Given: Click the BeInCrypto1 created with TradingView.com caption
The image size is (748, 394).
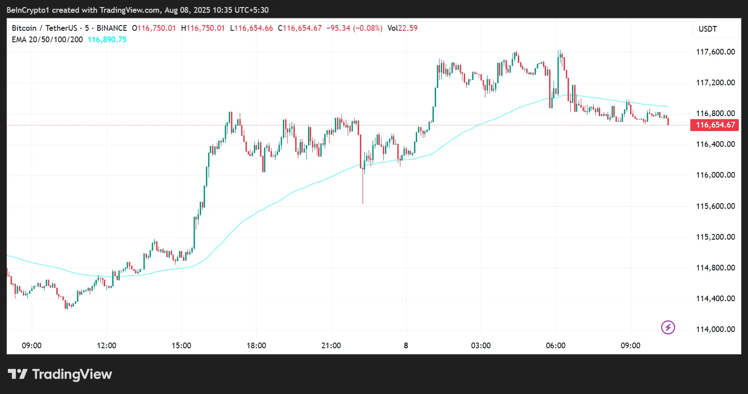Looking at the screenshot, I should (x=137, y=10).
